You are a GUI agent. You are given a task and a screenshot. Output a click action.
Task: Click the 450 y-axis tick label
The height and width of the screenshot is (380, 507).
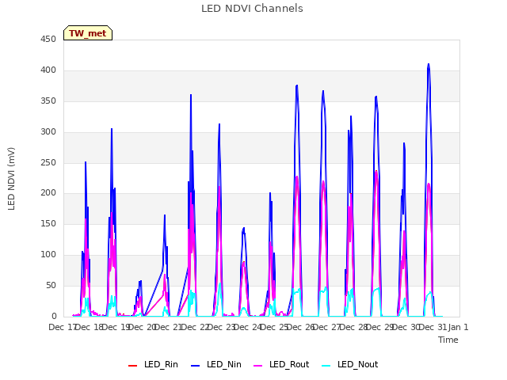tap(48, 39)
